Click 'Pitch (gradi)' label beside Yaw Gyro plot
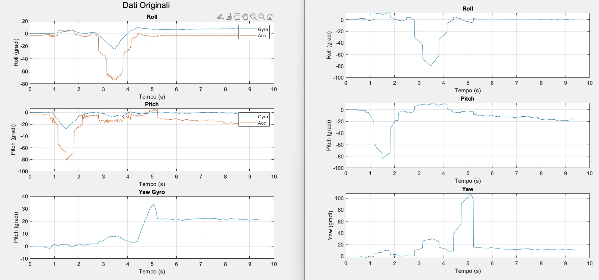 click(16, 227)
